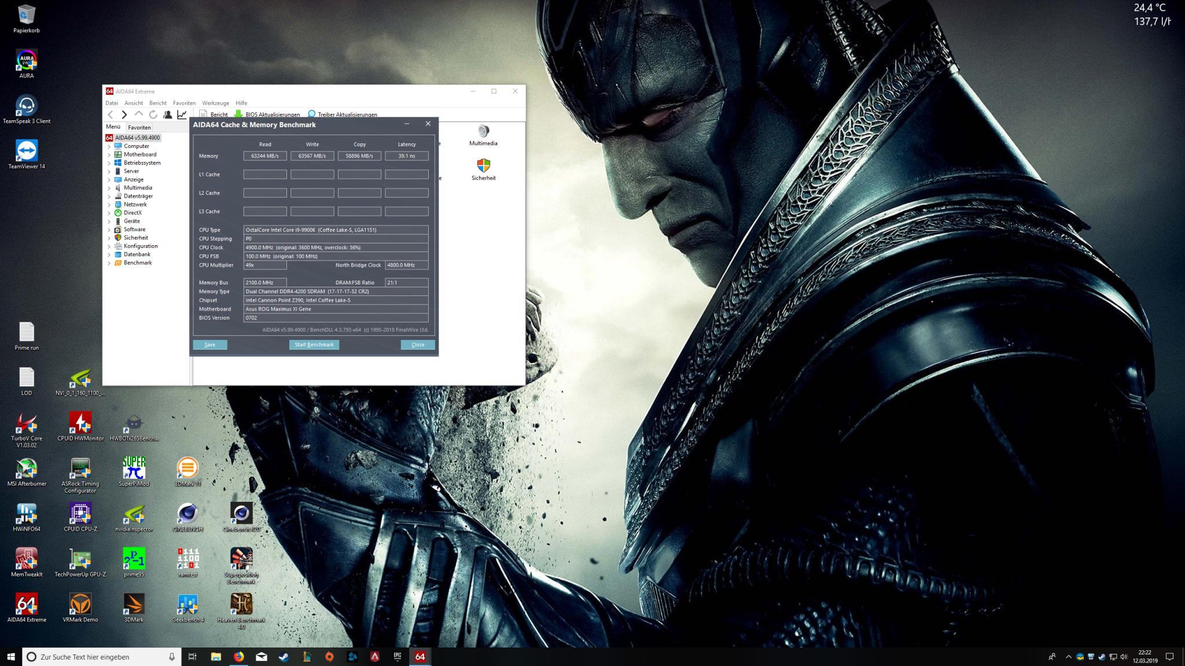Click the back navigation arrow in AIDA64 toolbar
Screen dimensions: 1185x666
click(111, 114)
